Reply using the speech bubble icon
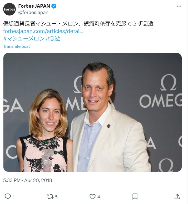 pos(8,196)
